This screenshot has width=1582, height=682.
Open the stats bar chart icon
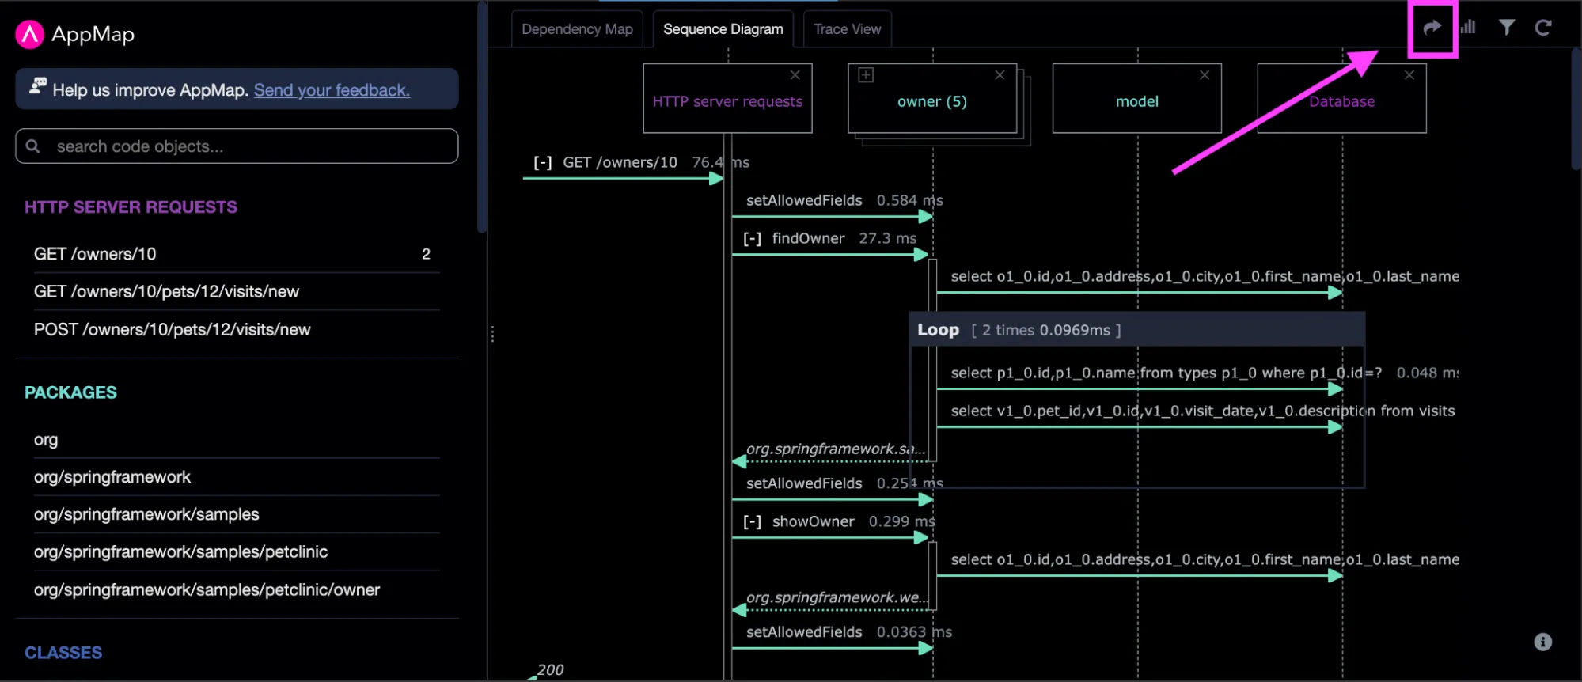click(1469, 28)
